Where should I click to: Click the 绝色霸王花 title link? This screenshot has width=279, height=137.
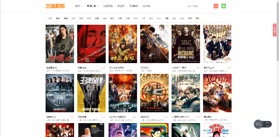tap(51, 68)
